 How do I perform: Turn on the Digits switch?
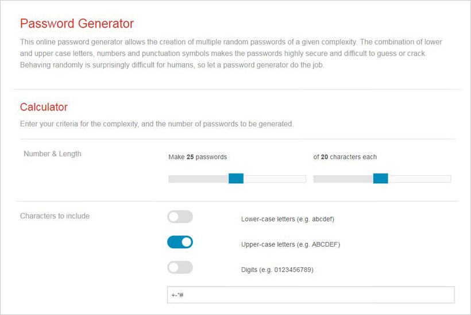[x=180, y=267]
